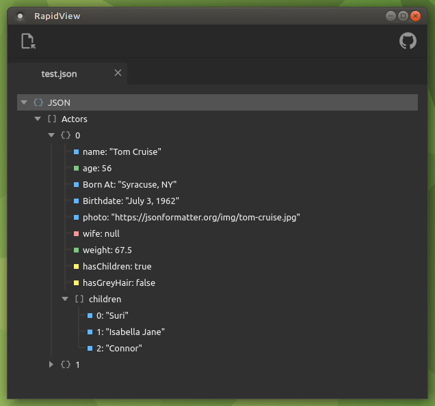Click the array bracket icon beside children
Screen dimensions: 435x406
click(x=79, y=299)
